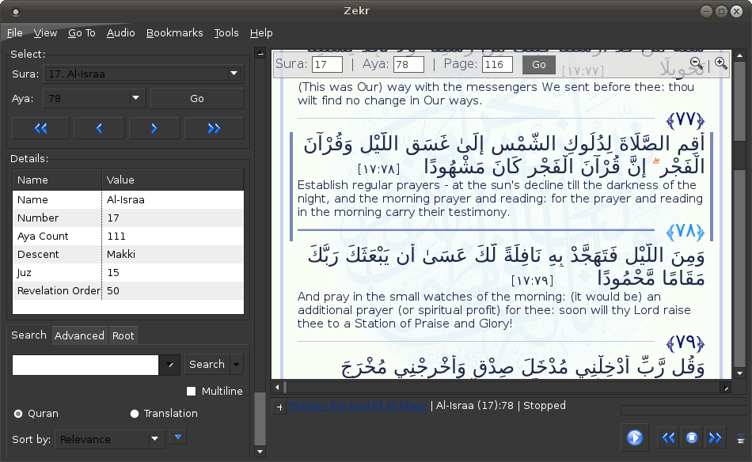Screen dimensions: 752x462
Task: Switch to the Advanced search tab
Action: [79, 335]
